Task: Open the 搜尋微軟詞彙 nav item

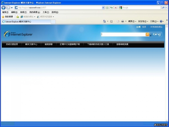Action: pyautogui.click(x=122, y=44)
